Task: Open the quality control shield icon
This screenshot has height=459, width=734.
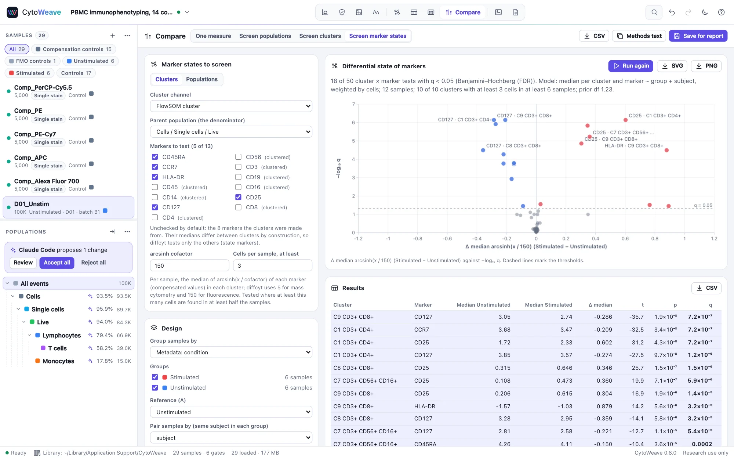Action: 342,12
